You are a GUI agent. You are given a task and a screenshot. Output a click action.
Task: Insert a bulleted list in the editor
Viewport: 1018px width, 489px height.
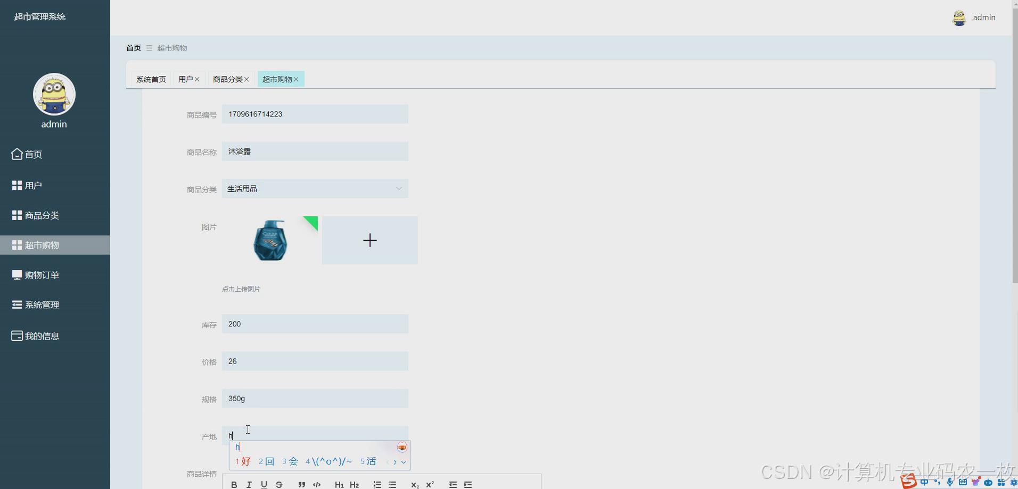[392, 484]
